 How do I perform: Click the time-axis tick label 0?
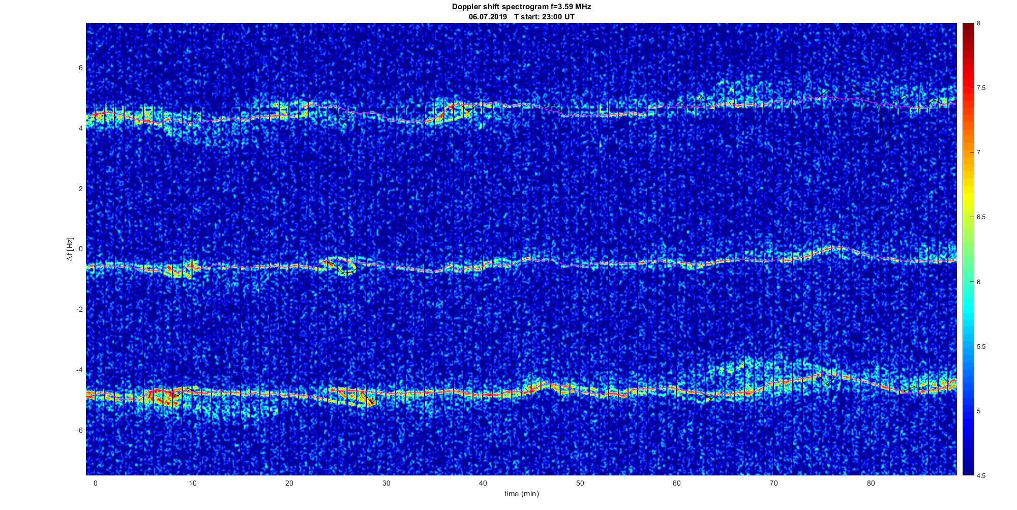point(95,483)
